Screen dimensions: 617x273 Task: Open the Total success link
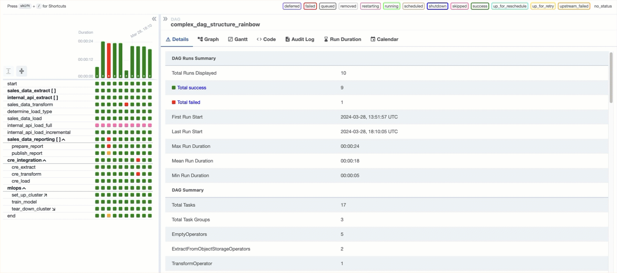click(x=192, y=88)
